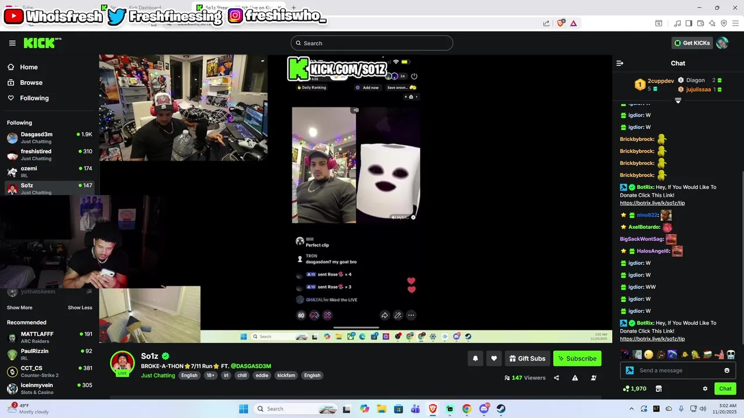
Task: Click the 1,970 channel points balance
Action: pyautogui.click(x=635, y=389)
